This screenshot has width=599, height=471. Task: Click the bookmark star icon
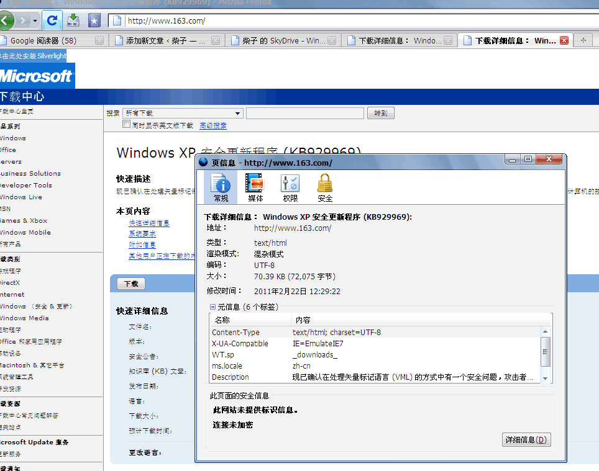(x=94, y=20)
